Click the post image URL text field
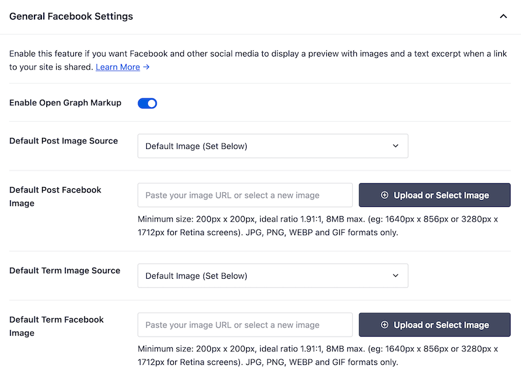Image resolution: width=521 pixels, height=376 pixels. (x=245, y=194)
